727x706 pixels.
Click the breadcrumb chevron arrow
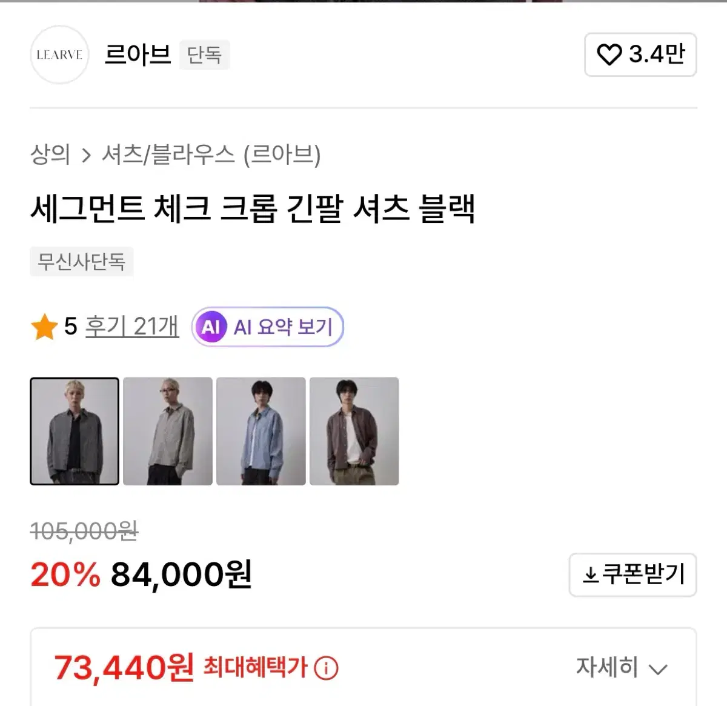point(86,156)
